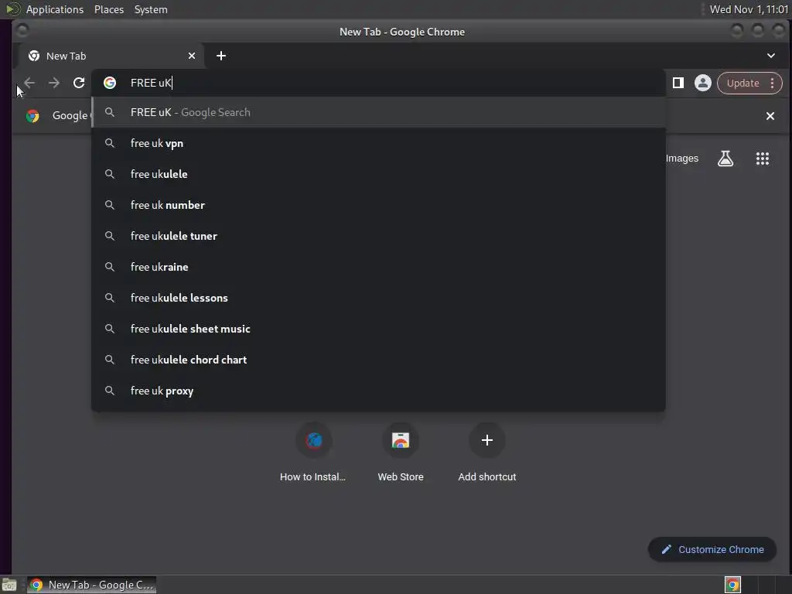This screenshot has height=594, width=792.
Task: Open the Places menu
Action: 109,9
